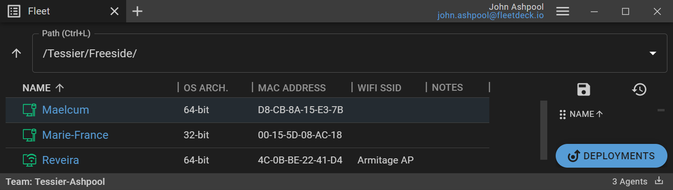Close the Fleet tab
Viewport: 673px width, 190px height.
[x=114, y=11]
